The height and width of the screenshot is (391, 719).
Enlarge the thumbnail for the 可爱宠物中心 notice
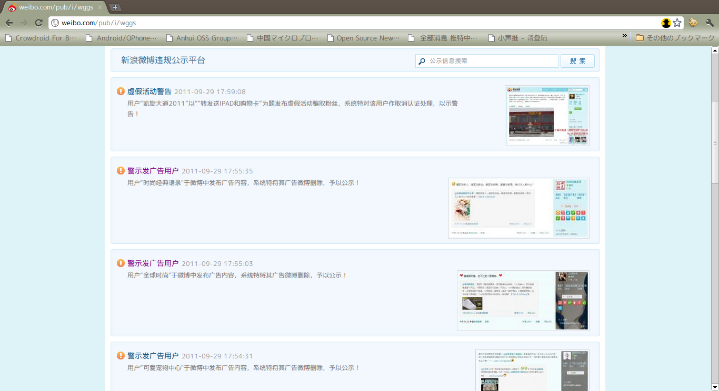[x=532, y=371]
